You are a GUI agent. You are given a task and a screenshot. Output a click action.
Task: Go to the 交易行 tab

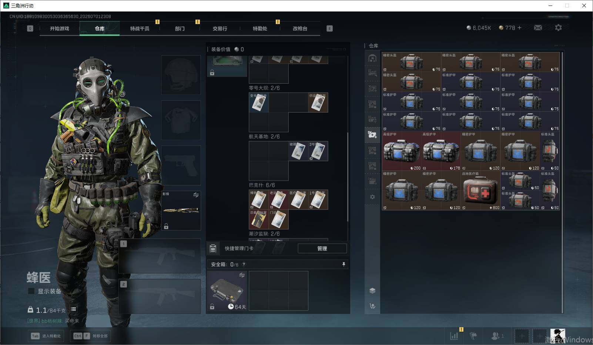click(220, 29)
